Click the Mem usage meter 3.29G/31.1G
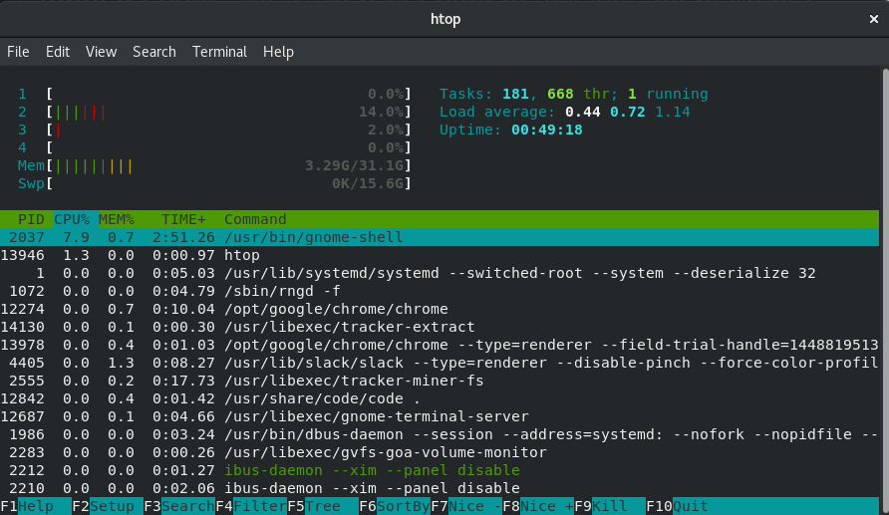Image resolution: width=889 pixels, height=515 pixels. point(214,165)
